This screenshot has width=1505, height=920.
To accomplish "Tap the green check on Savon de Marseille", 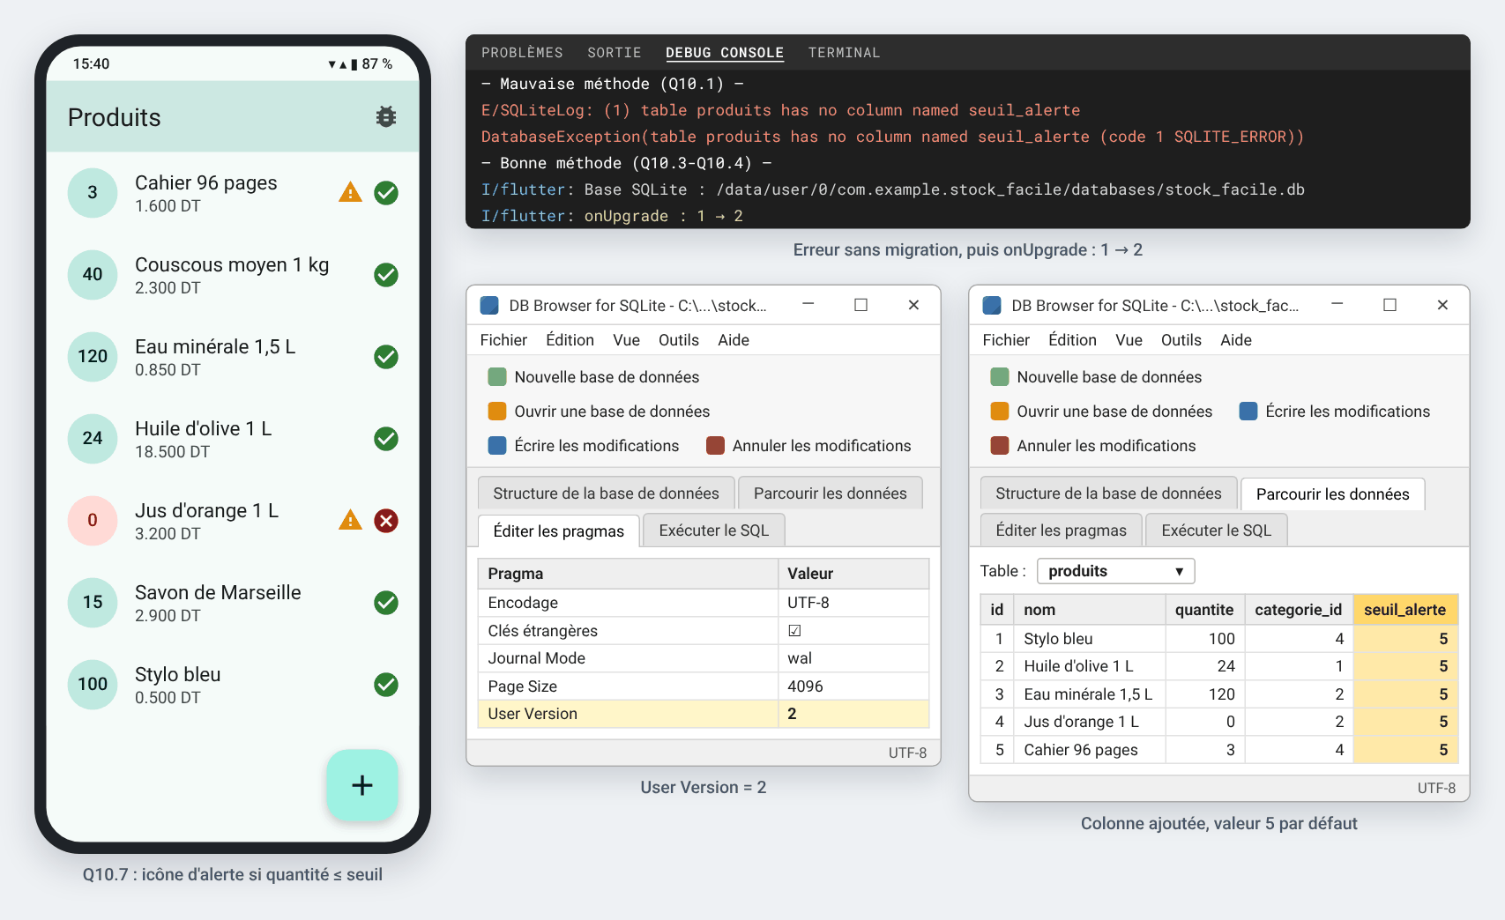I will click(x=385, y=603).
